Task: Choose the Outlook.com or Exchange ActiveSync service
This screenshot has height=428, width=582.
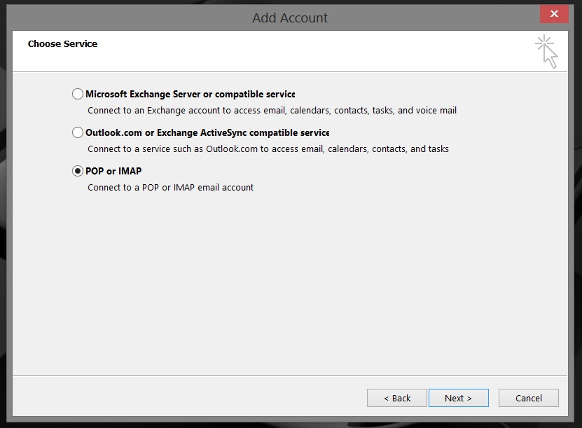Action: tap(76, 132)
